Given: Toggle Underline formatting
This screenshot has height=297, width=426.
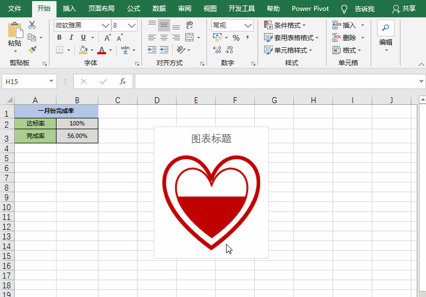Looking at the screenshot, I should coord(84,37).
